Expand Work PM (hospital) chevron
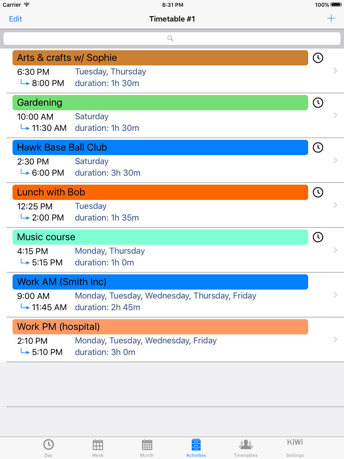The height and width of the screenshot is (459, 344). pos(335,340)
